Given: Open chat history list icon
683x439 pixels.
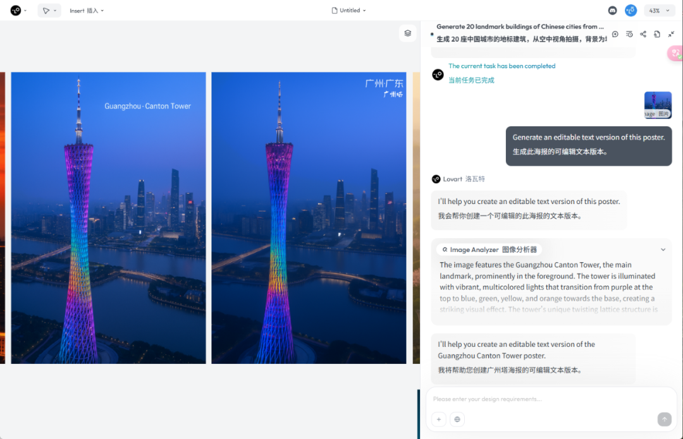Looking at the screenshot, I should point(629,34).
